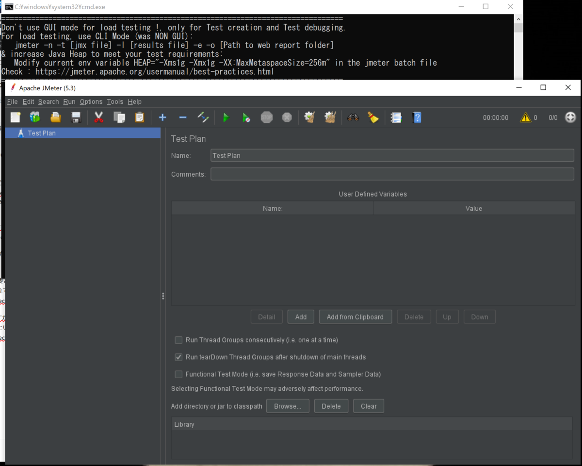Click the Clear classpath button
The width and height of the screenshot is (582, 466).
pos(369,406)
